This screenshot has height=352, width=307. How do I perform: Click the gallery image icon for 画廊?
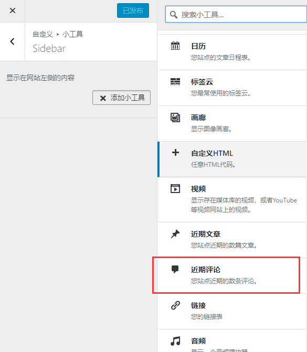[175, 118]
